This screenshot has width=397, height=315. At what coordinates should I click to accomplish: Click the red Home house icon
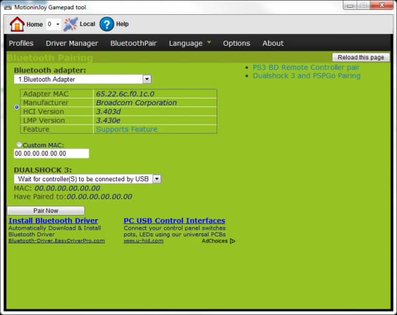(x=17, y=24)
